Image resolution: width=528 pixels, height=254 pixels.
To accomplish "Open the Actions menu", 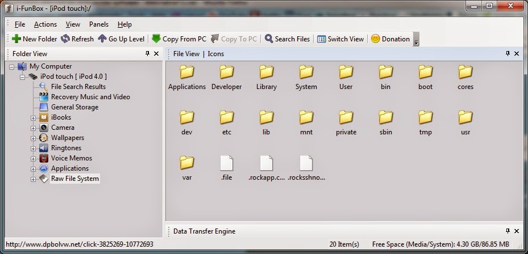I will [x=45, y=24].
